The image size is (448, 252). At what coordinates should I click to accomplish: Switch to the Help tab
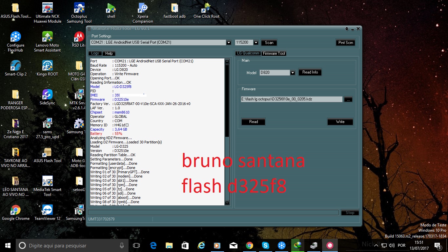coord(109,53)
